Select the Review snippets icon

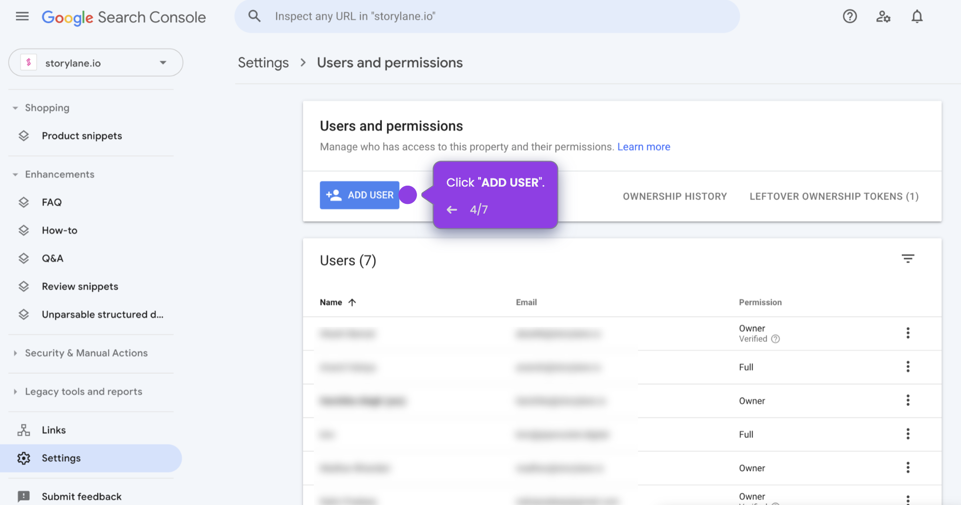point(24,286)
